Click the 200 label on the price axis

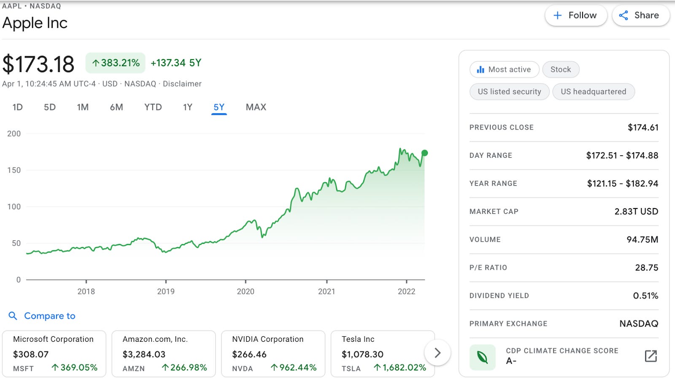click(14, 134)
